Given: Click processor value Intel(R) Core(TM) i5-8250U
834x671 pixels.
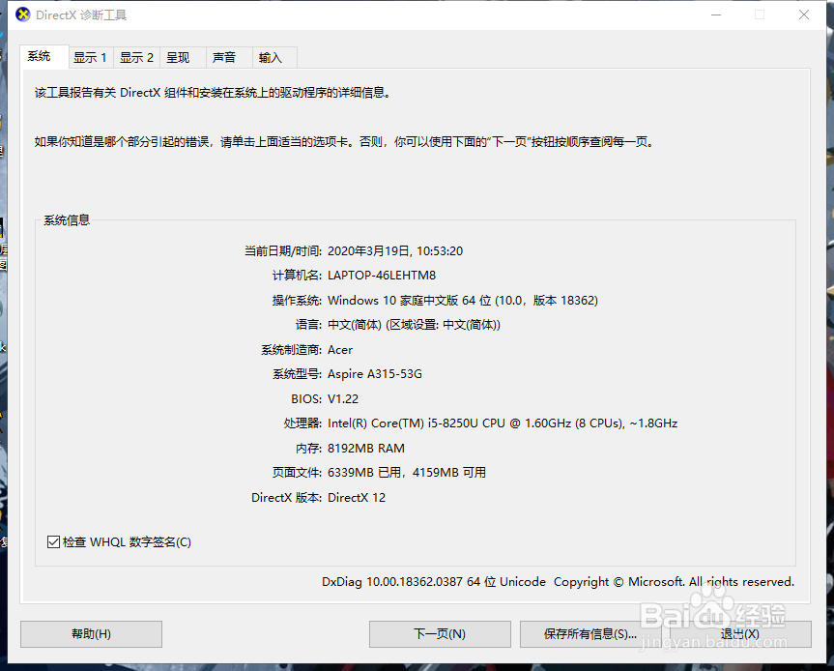Looking at the screenshot, I should pyautogui.click(x=503, y=423).
